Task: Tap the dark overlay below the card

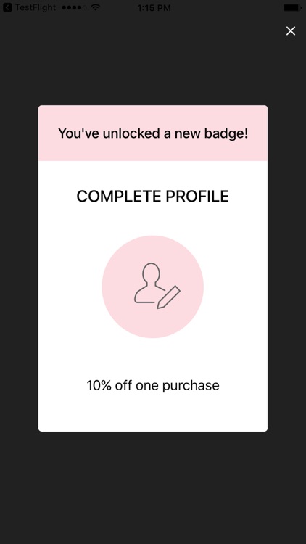Action: [153, 487]
